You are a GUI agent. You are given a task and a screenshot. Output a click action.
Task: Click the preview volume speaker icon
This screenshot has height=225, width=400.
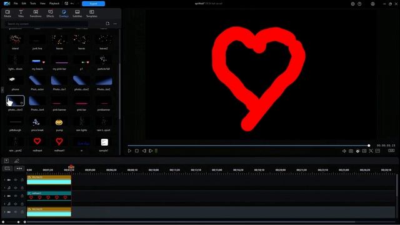pyautogui.click(x=344, y=151)
